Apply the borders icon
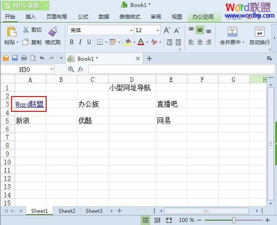 tap(100, 42)
